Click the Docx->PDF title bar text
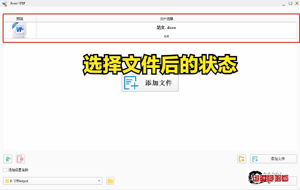Viewport: 300px width, 190px height. [17, 3]
